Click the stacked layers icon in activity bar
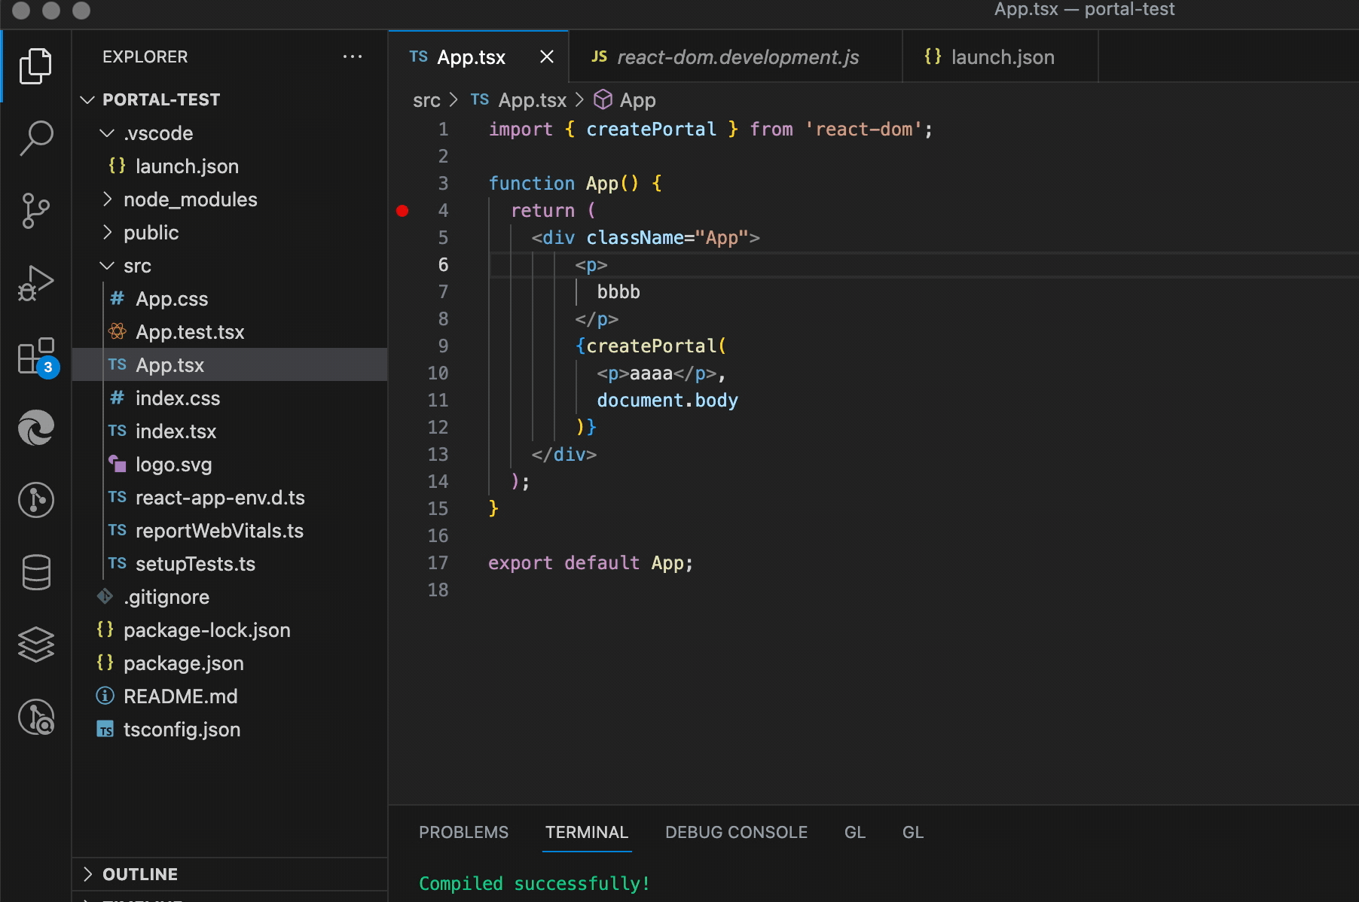 (x=35, y=645)
